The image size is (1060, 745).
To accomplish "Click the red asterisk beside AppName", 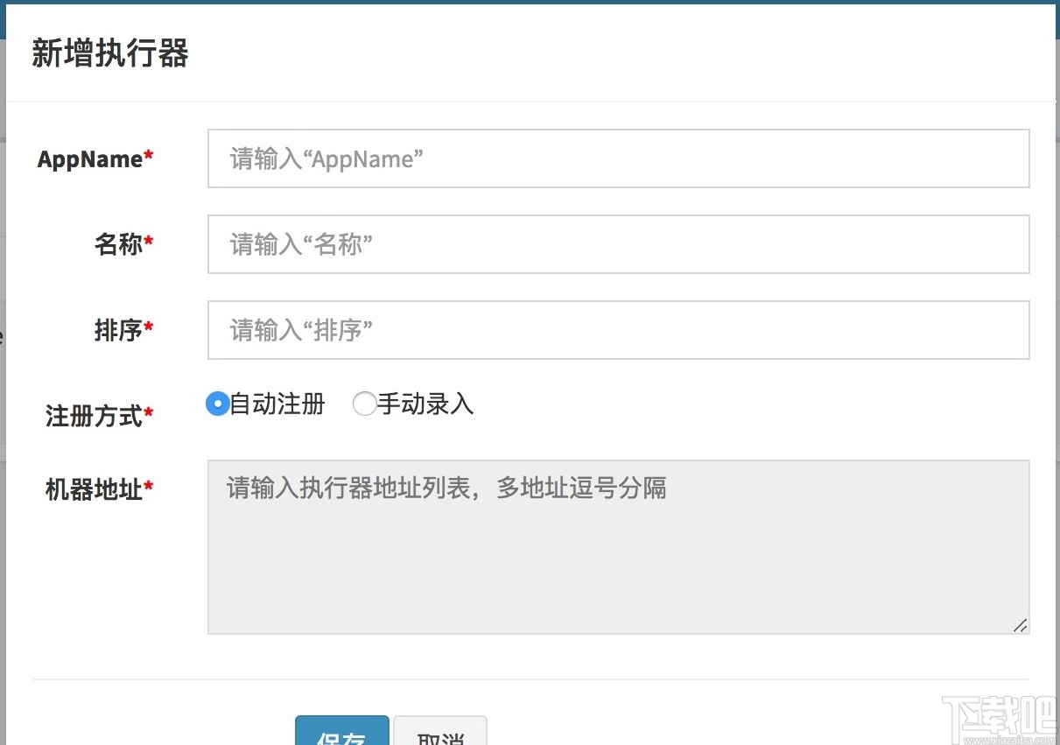I will 149,157.
